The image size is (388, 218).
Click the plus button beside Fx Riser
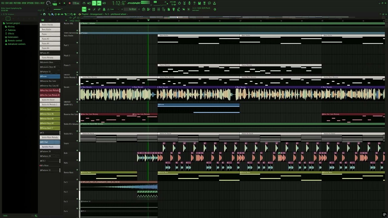point(139,9)
